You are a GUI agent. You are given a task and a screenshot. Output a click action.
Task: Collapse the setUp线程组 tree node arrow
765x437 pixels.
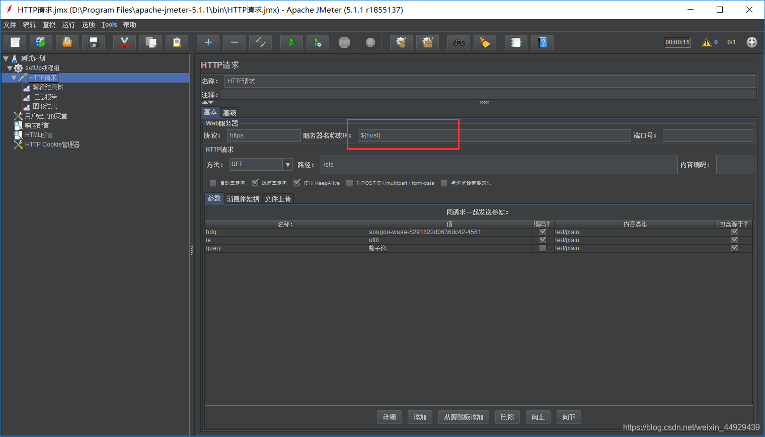(10, 68)
